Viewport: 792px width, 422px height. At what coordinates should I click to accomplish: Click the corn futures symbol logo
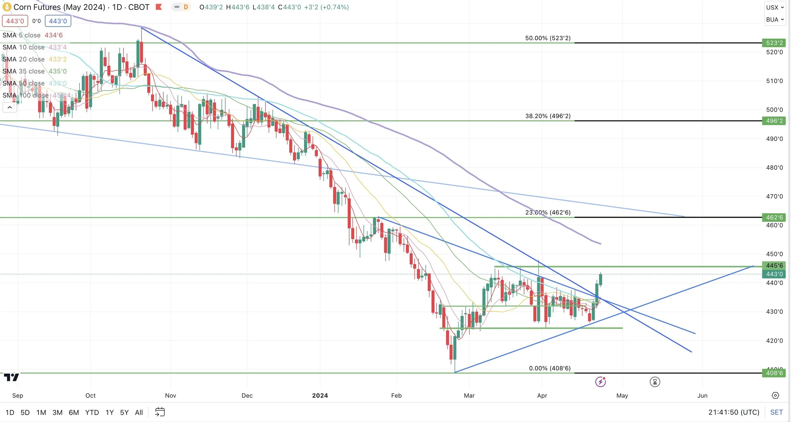click(7, 7)
